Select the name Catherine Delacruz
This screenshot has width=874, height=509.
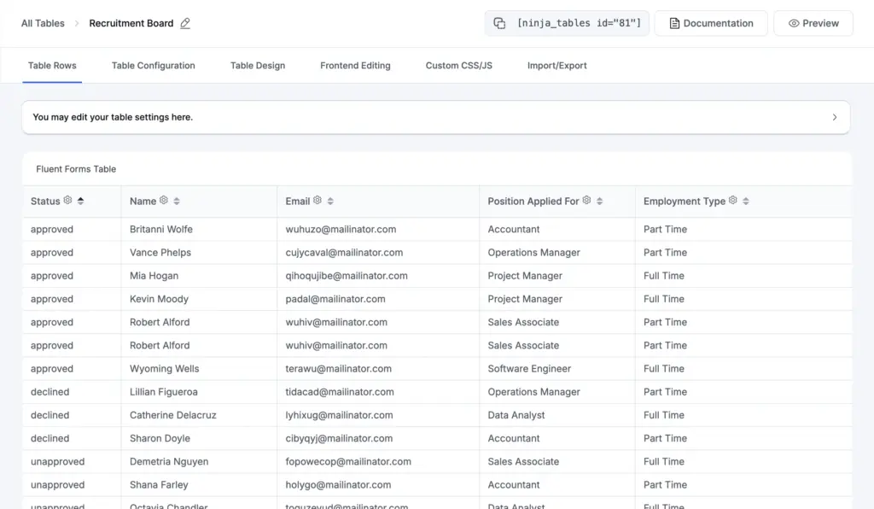click(172, 415)
